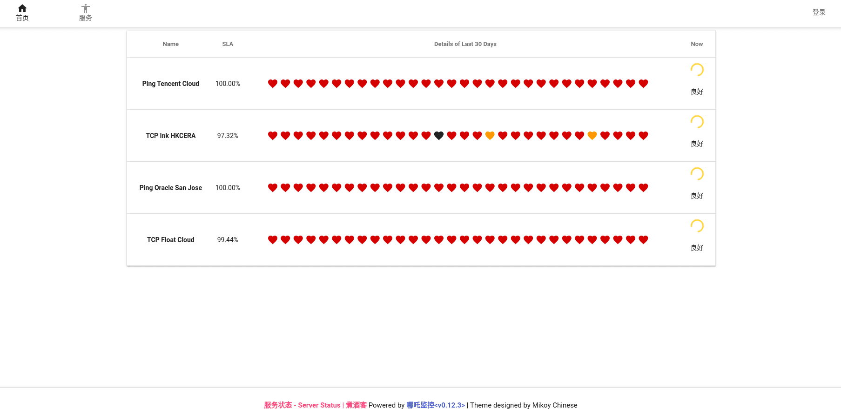Click last heart in TCP Float Cloud row

point(643,240)
